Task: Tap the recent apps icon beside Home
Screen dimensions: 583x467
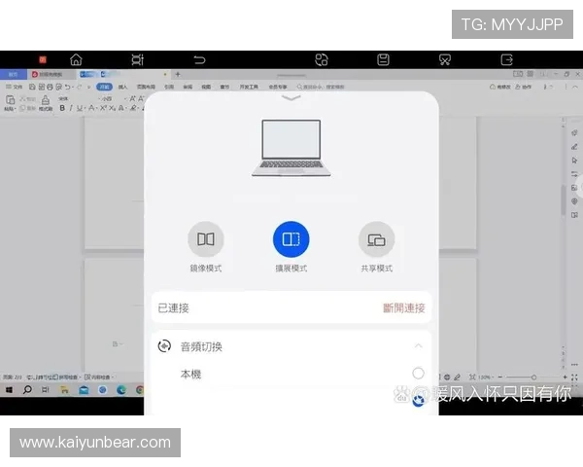Action: pos(138,59)
